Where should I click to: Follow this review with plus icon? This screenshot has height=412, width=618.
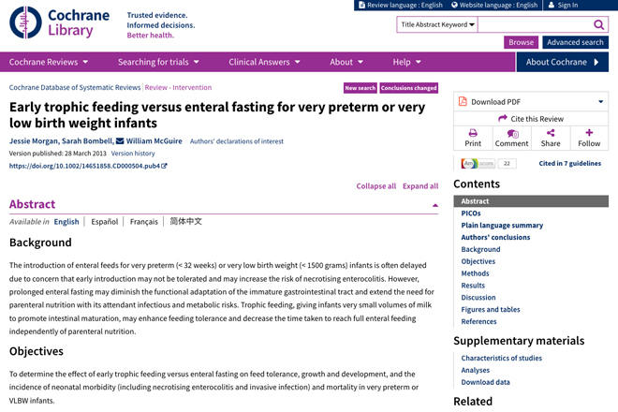[589, 132]
